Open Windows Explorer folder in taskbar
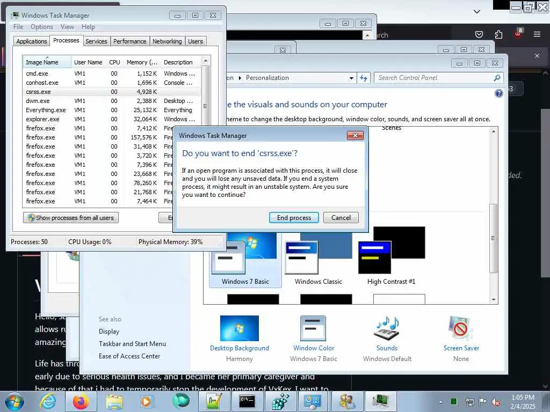Image resolution: width=550 pixels, height=412 pixels. (114, 401)
